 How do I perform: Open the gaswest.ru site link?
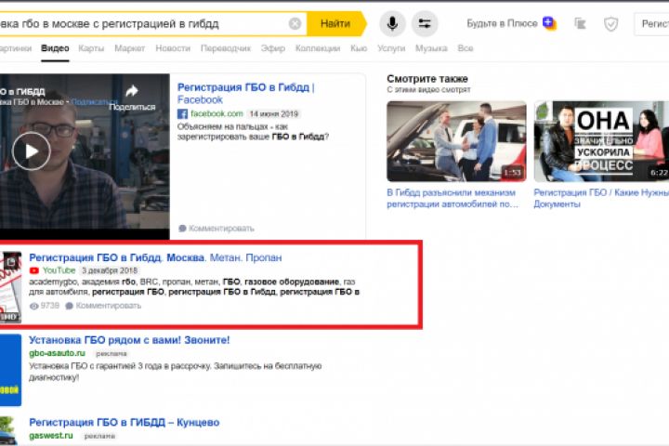point(51,436)
